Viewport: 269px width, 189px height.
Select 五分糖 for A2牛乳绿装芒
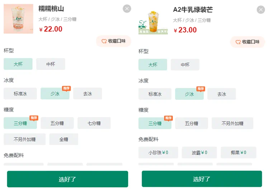coord(192,123)
